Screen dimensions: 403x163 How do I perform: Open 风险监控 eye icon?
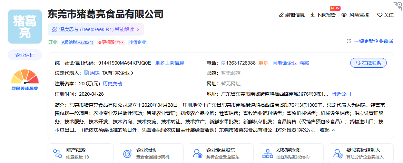point(344,15)
